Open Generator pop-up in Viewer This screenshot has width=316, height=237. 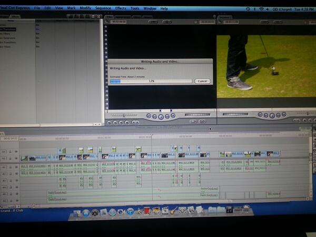pyautogui.click(x=202, y=121)
